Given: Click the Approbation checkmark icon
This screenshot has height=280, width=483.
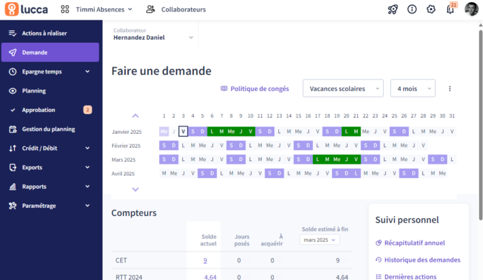Looking at the screenshot, I should 13,110.
